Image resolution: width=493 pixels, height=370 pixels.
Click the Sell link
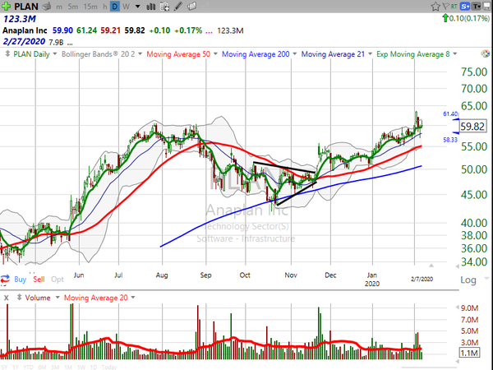tap(39, 279)
